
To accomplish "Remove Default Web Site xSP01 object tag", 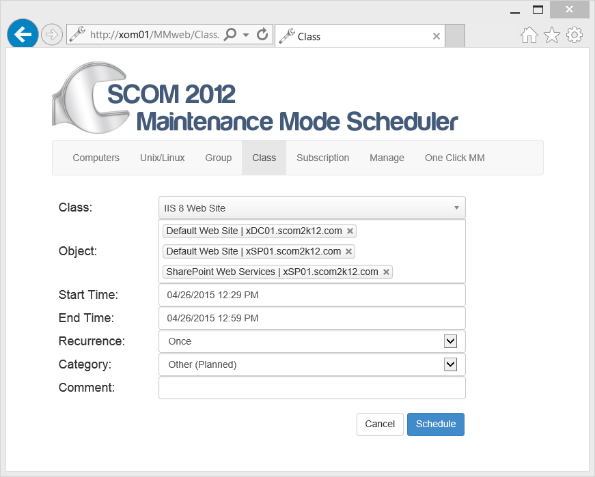I will pos(348,251).
